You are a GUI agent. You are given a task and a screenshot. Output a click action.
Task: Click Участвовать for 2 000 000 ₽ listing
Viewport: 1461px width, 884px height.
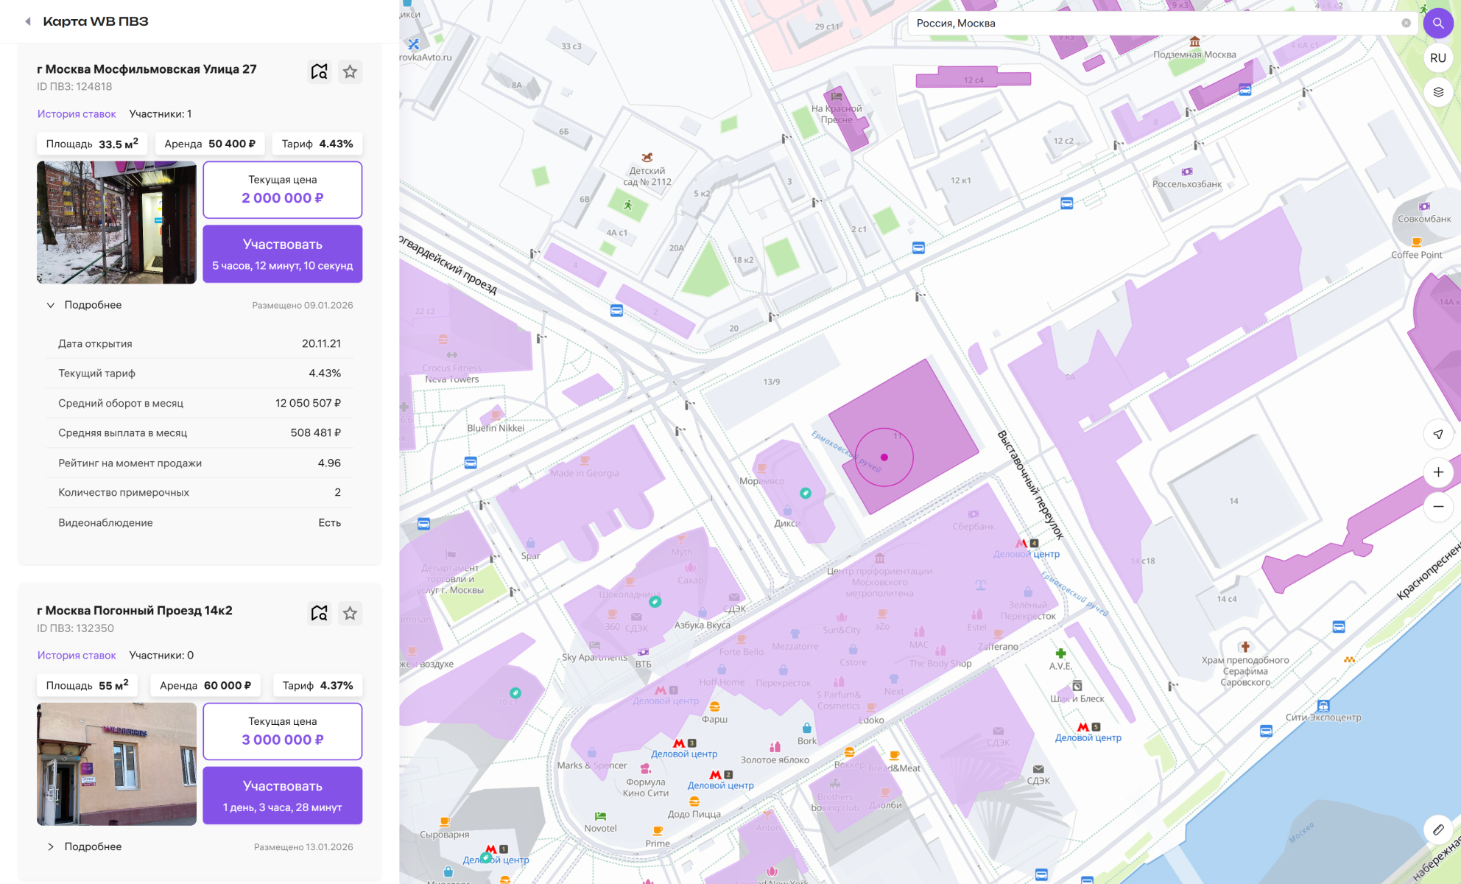(x=282, y=253)
